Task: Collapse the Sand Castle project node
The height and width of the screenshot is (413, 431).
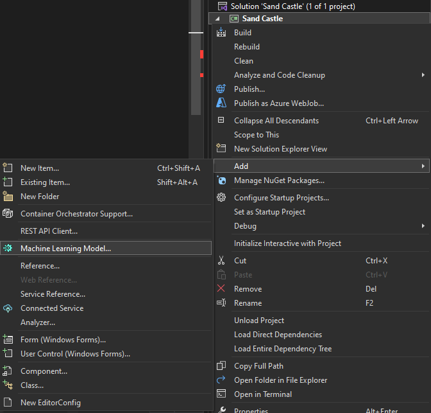Action: pos(217,19)
